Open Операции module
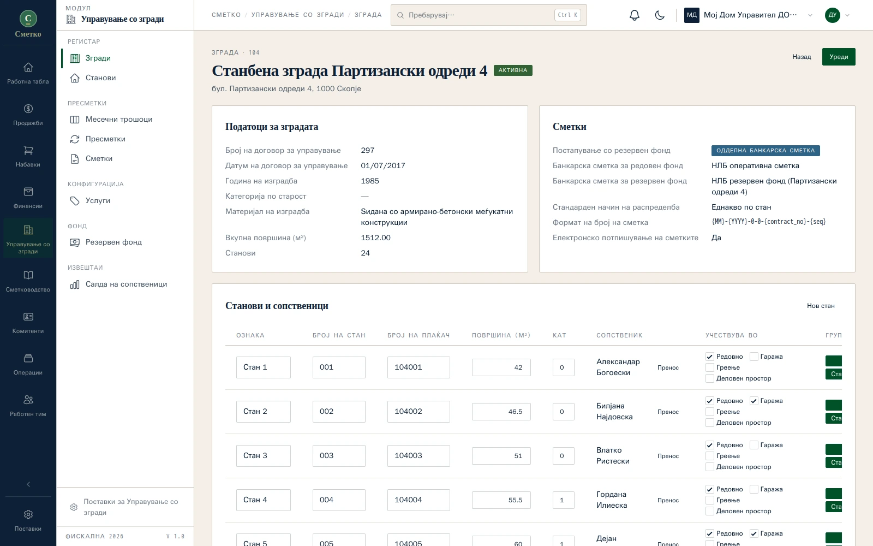 28,364
